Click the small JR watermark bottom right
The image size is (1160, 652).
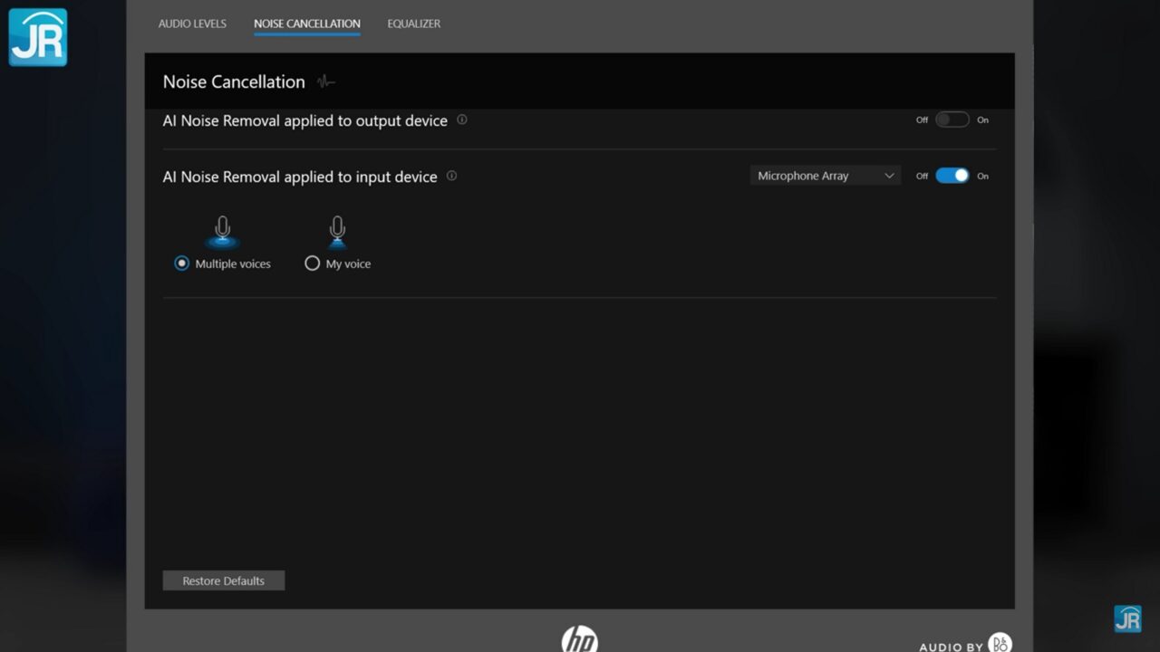[1127, 618]
